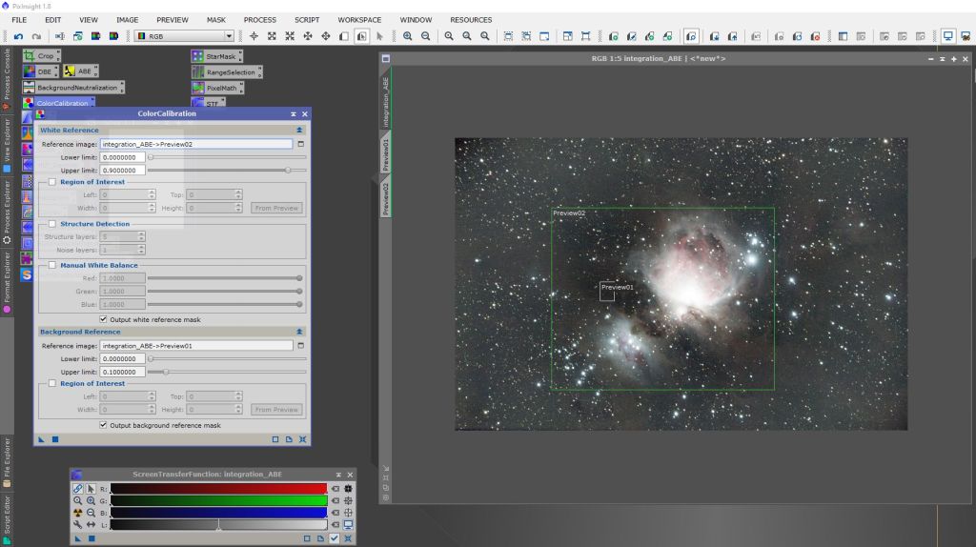This screenshot has height=547, width=976.
Task: Reset the ColorCalibration process instance
Action: (302, 439)
